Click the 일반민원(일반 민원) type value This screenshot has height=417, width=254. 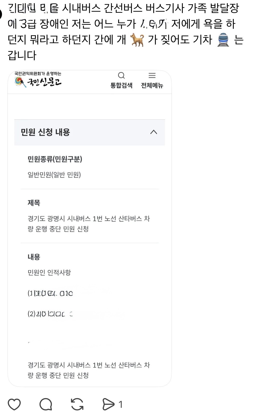54,174
